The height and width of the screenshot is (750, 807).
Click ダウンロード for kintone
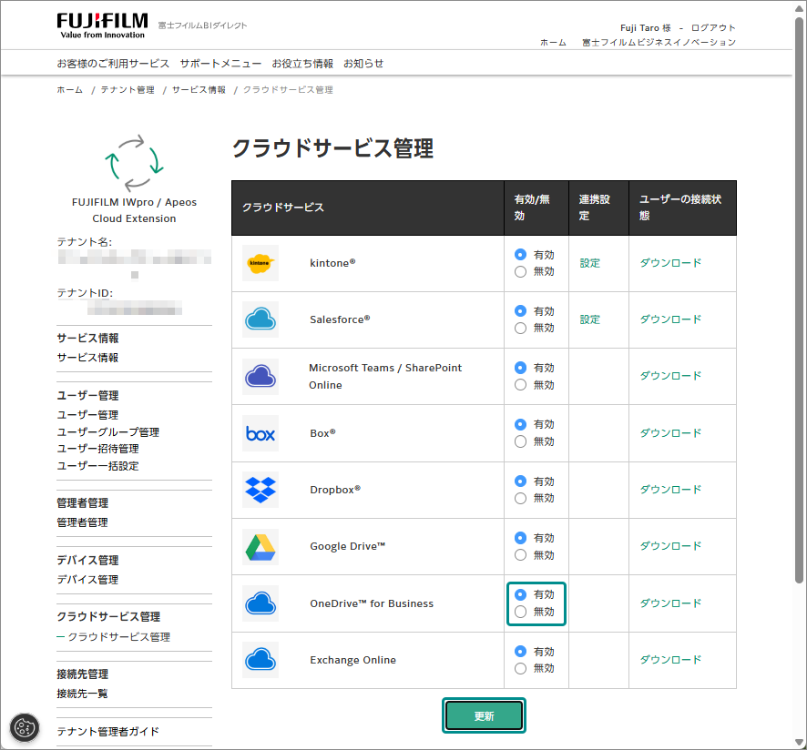(x=670, y=263)
